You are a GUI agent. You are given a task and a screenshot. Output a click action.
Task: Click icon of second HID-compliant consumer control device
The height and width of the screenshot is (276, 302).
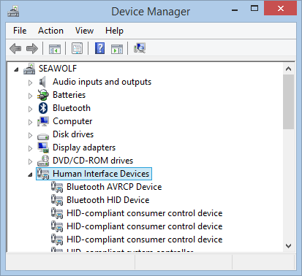[57, 226]
